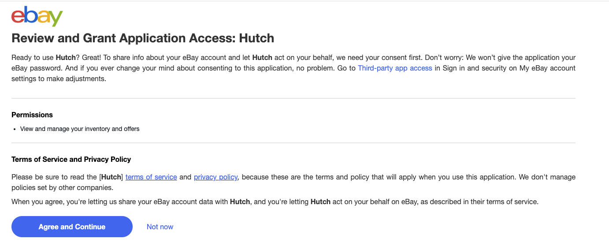
Task: Click the Permissions heading
Action: [x=32, y=115]
